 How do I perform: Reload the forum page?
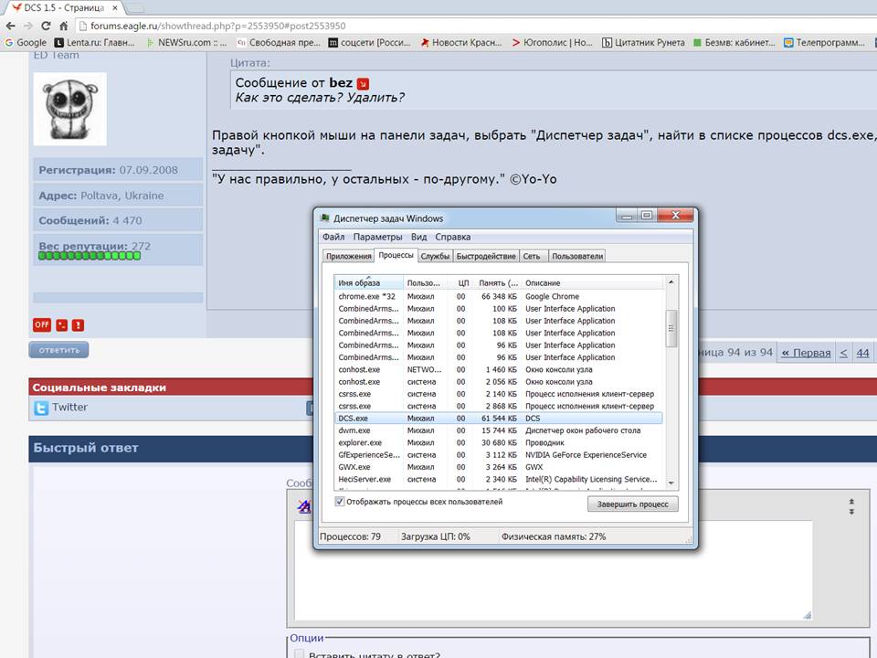tap(46, 26)
